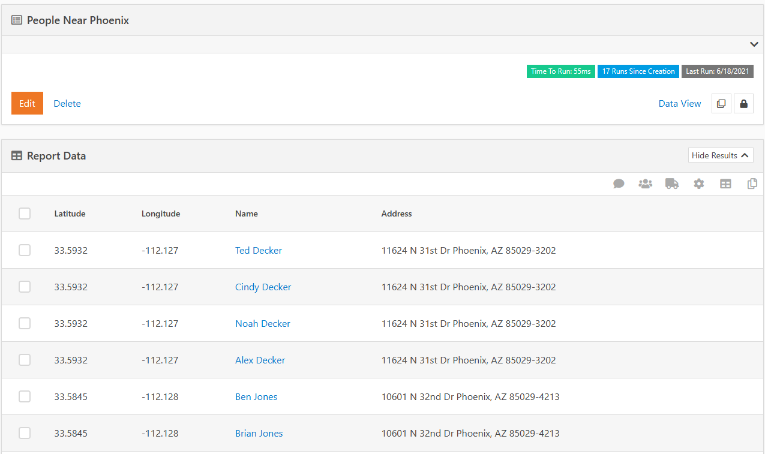
Task: Open Ted Decker's profile link
Action: [259, 250]
